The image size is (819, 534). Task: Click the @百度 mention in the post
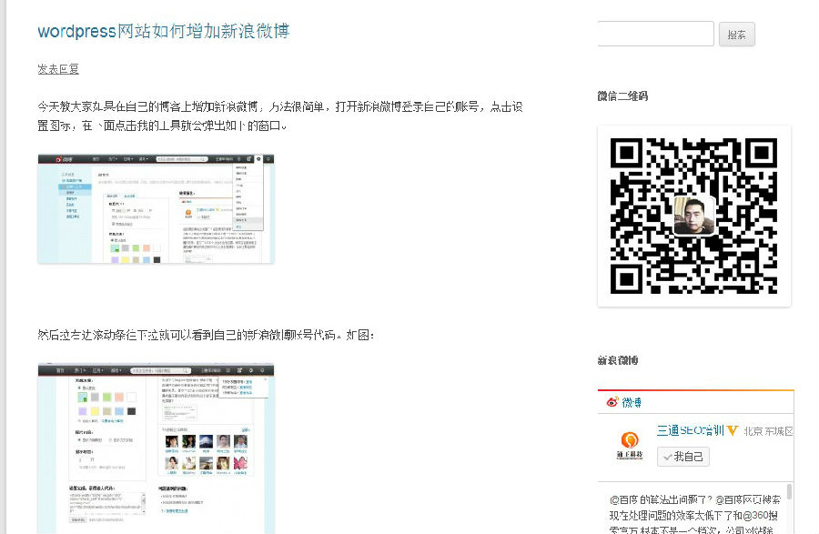[623, 500]
